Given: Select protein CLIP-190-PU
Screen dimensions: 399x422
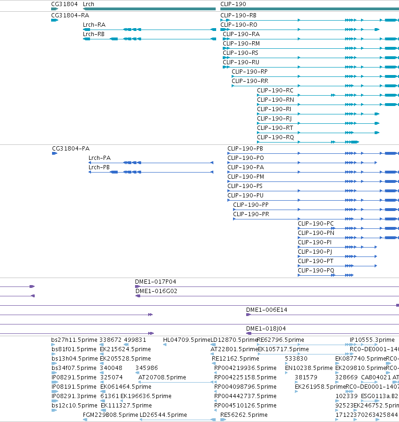Looking at the screenshot, I should pos(245,196).
